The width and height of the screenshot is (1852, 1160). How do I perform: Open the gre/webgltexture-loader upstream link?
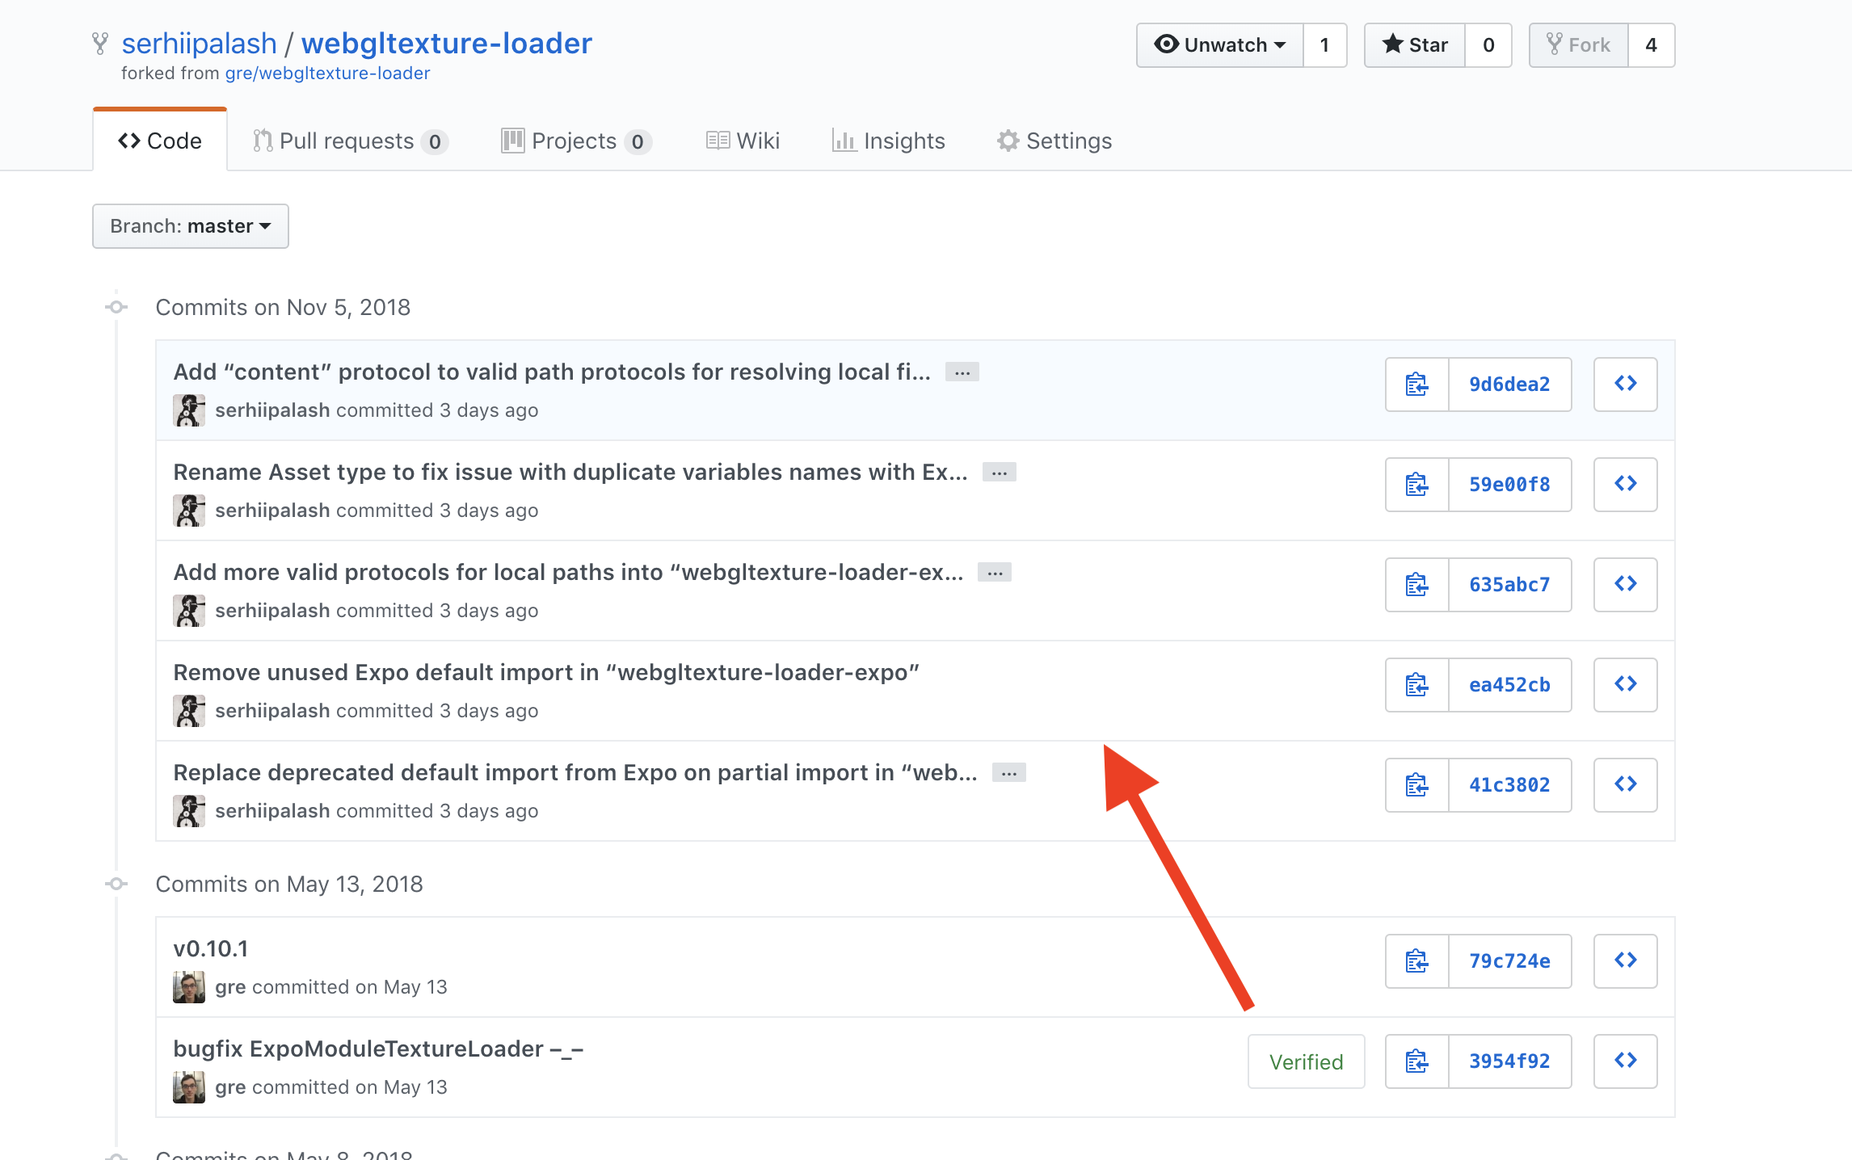click(x=327, y=74)
